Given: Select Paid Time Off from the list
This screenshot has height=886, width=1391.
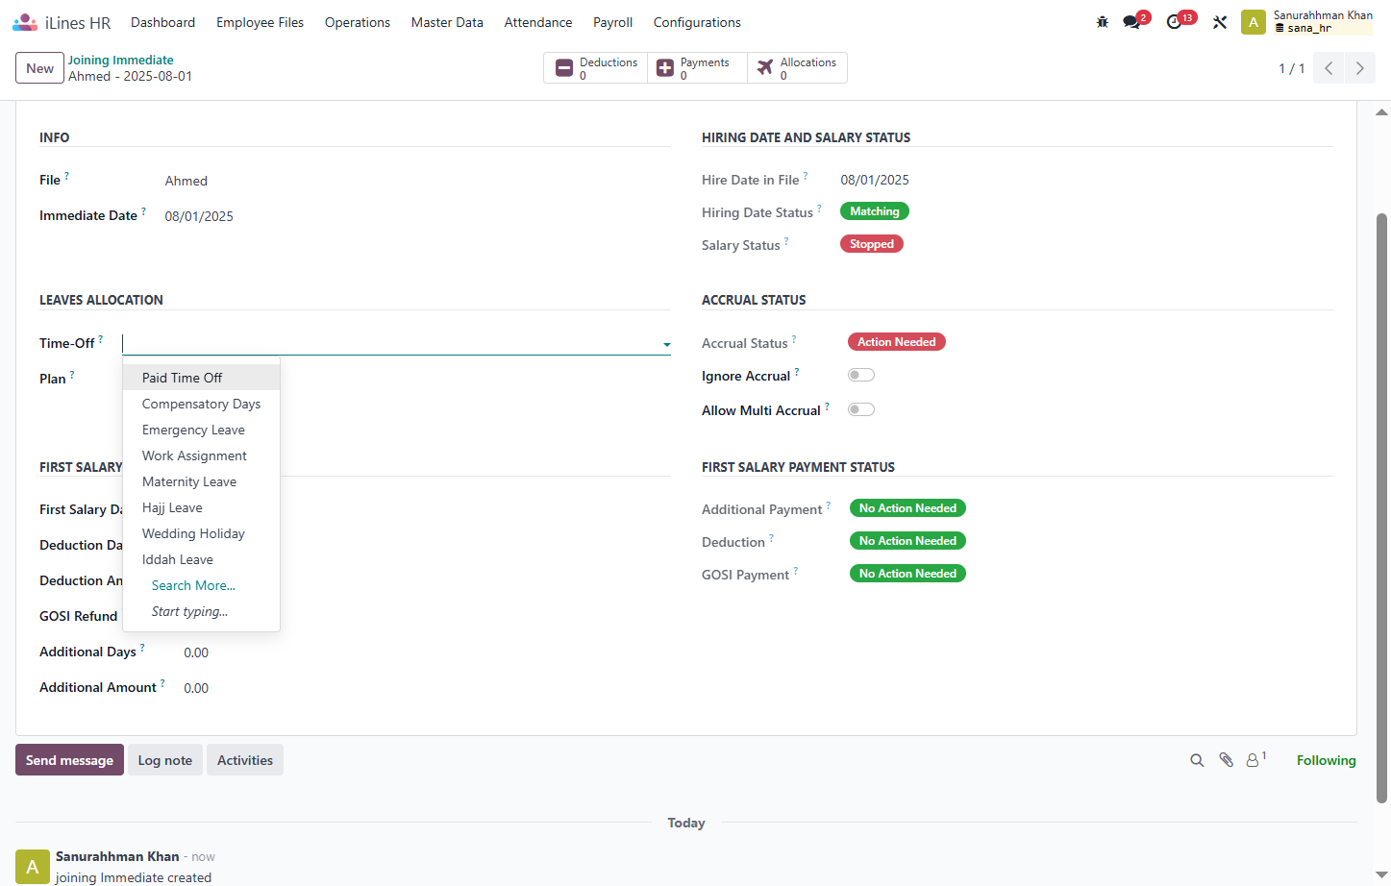Looking at the screenshot, I should 202,378.
